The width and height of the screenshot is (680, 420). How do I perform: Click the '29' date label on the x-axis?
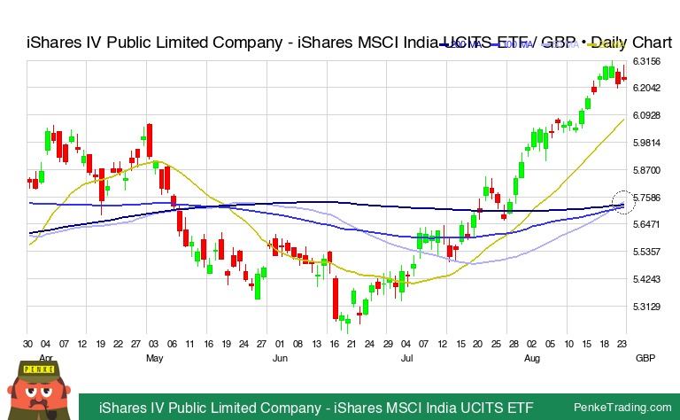coord(388,344)
